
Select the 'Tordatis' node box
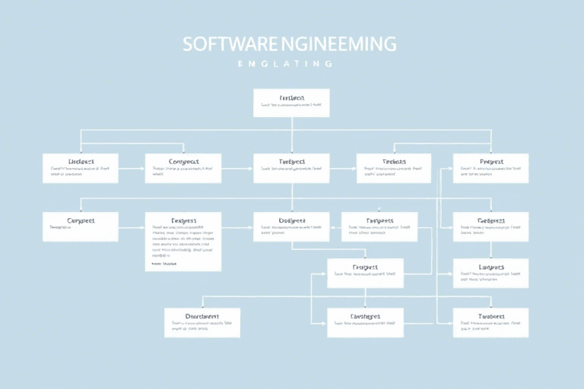[394, 168]
